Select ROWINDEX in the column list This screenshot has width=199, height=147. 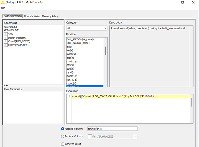click(x=11, y=27)
